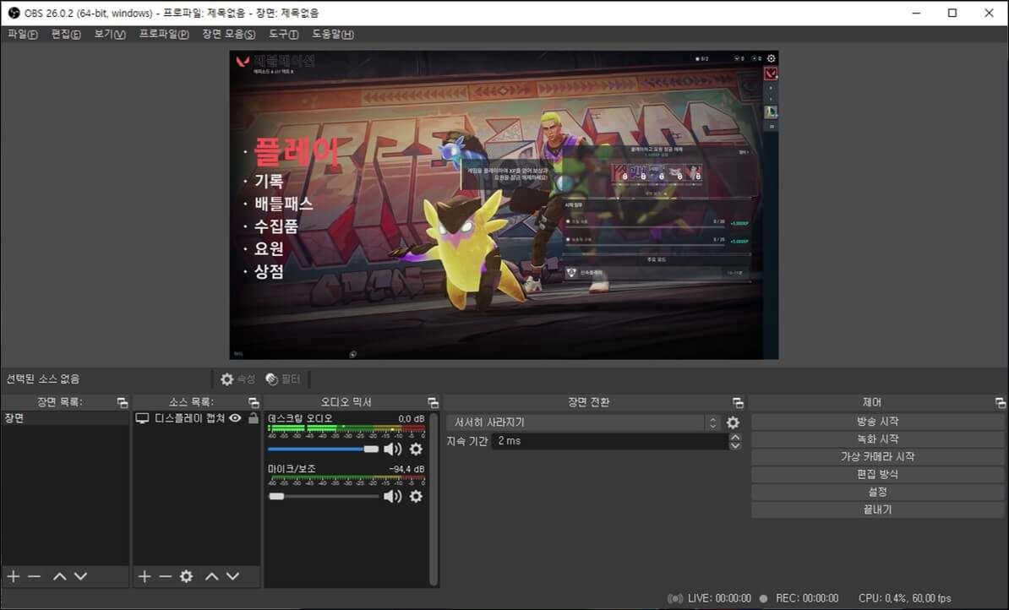This screenshot has height=610, width=1009.
Task: Open 설정 settings button
Action: tap(878, 493)
